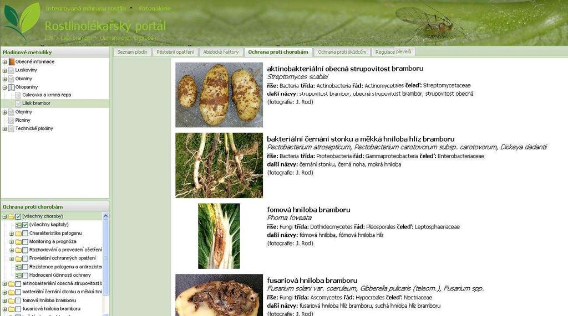Screen dimensions: 568x316
Task: Open Fotogalerie in the top menu
Action: [x=155, y=8]
